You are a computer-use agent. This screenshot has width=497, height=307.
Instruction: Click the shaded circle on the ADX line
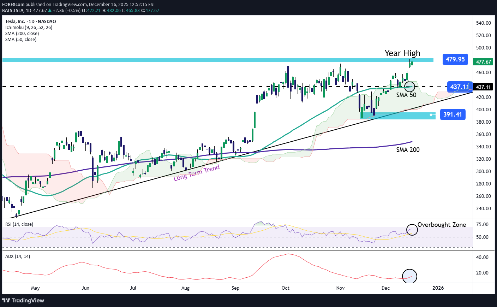(409, 276)
